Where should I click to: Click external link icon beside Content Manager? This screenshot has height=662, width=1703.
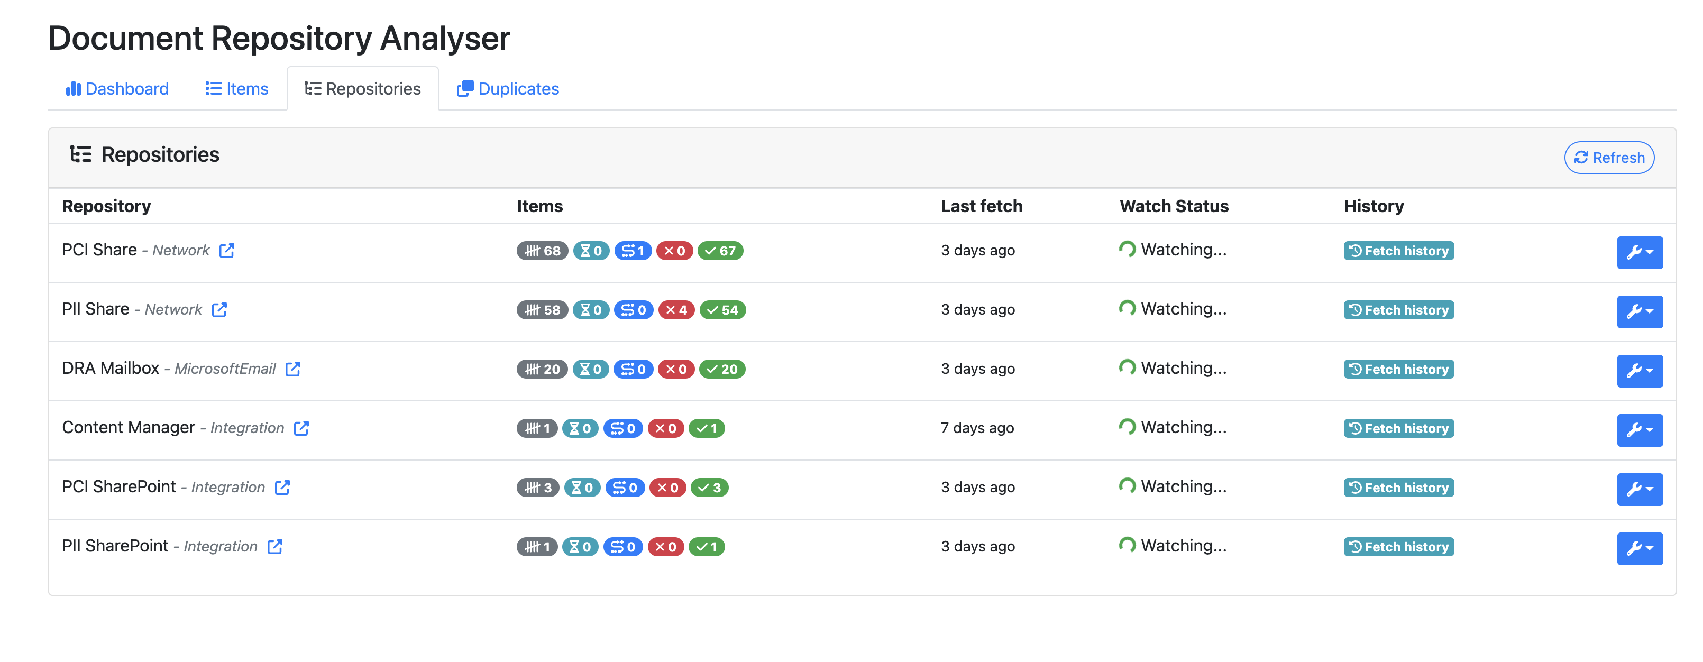[x=301, y=428]
